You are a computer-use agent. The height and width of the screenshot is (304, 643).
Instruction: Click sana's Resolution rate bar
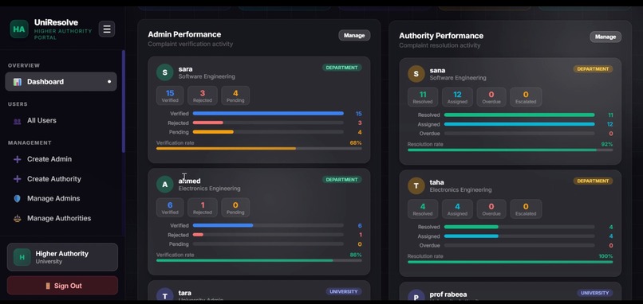510,150
